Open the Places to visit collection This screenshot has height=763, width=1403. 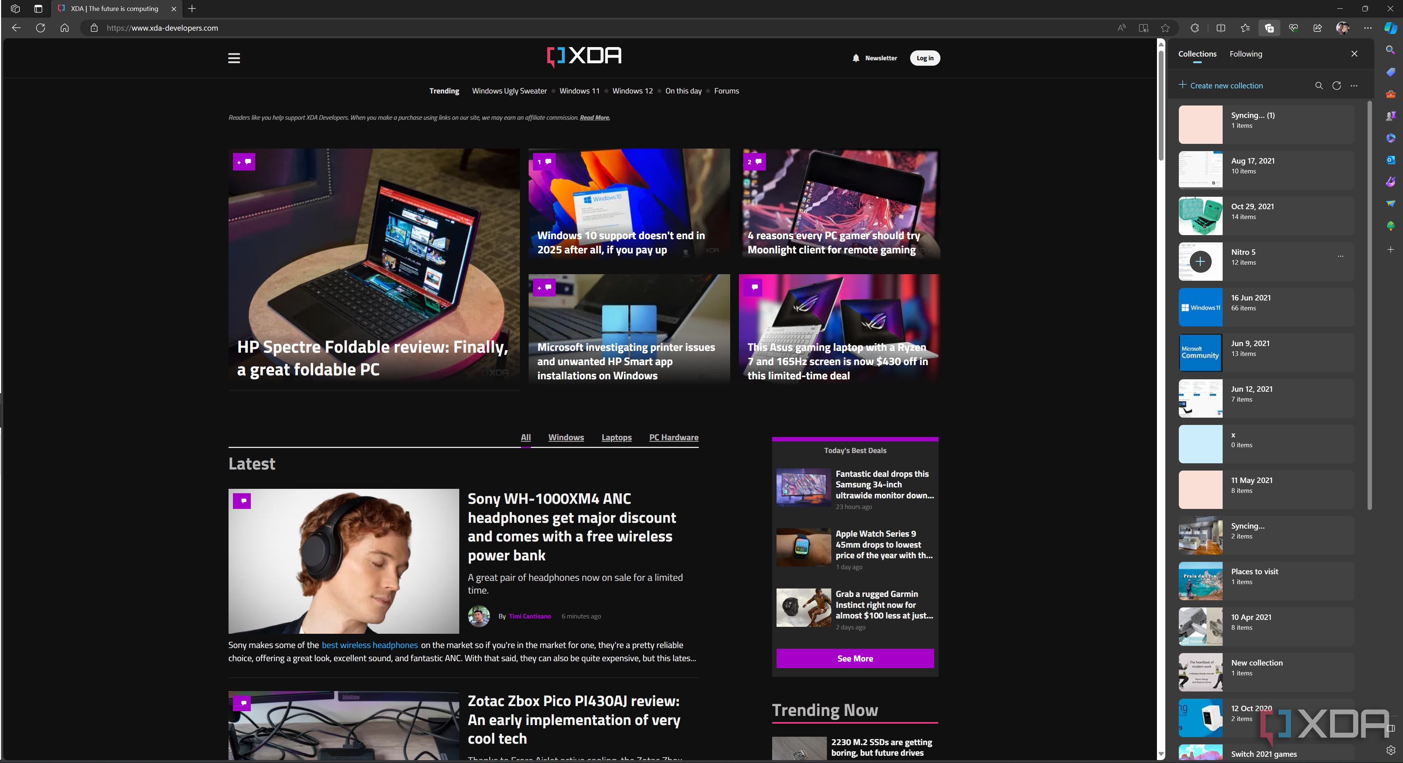pos(1266,580)
